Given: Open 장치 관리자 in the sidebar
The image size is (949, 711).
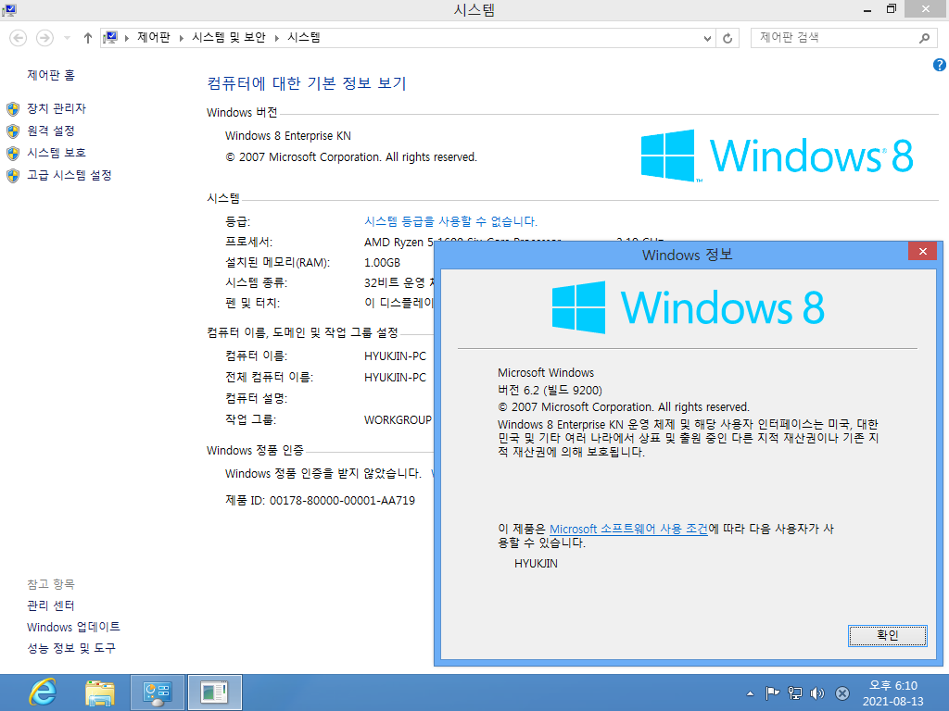Looking at the screenshot, I should (x=57, y=108).
